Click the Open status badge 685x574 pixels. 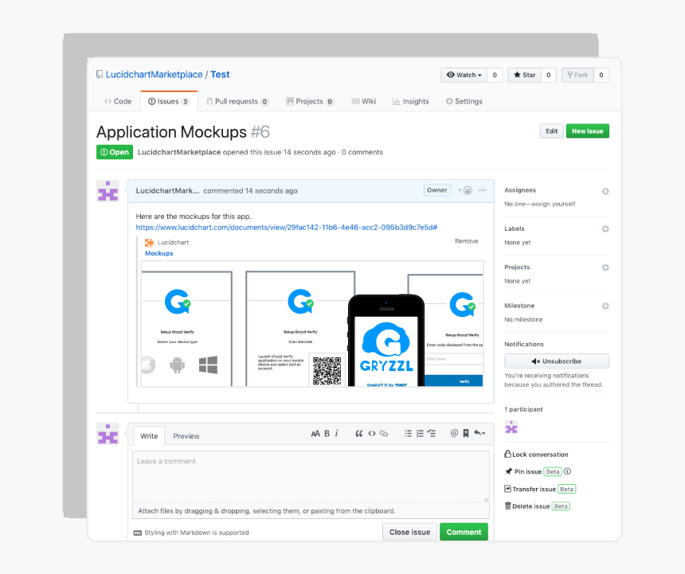coord(115,152)
